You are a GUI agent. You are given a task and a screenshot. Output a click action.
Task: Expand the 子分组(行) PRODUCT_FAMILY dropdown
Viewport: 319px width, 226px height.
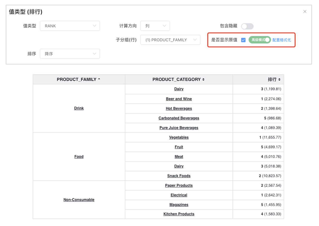170,40
